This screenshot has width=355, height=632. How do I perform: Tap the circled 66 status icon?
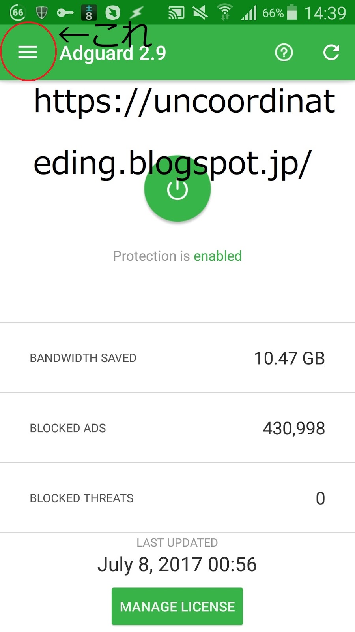point(17,13)
